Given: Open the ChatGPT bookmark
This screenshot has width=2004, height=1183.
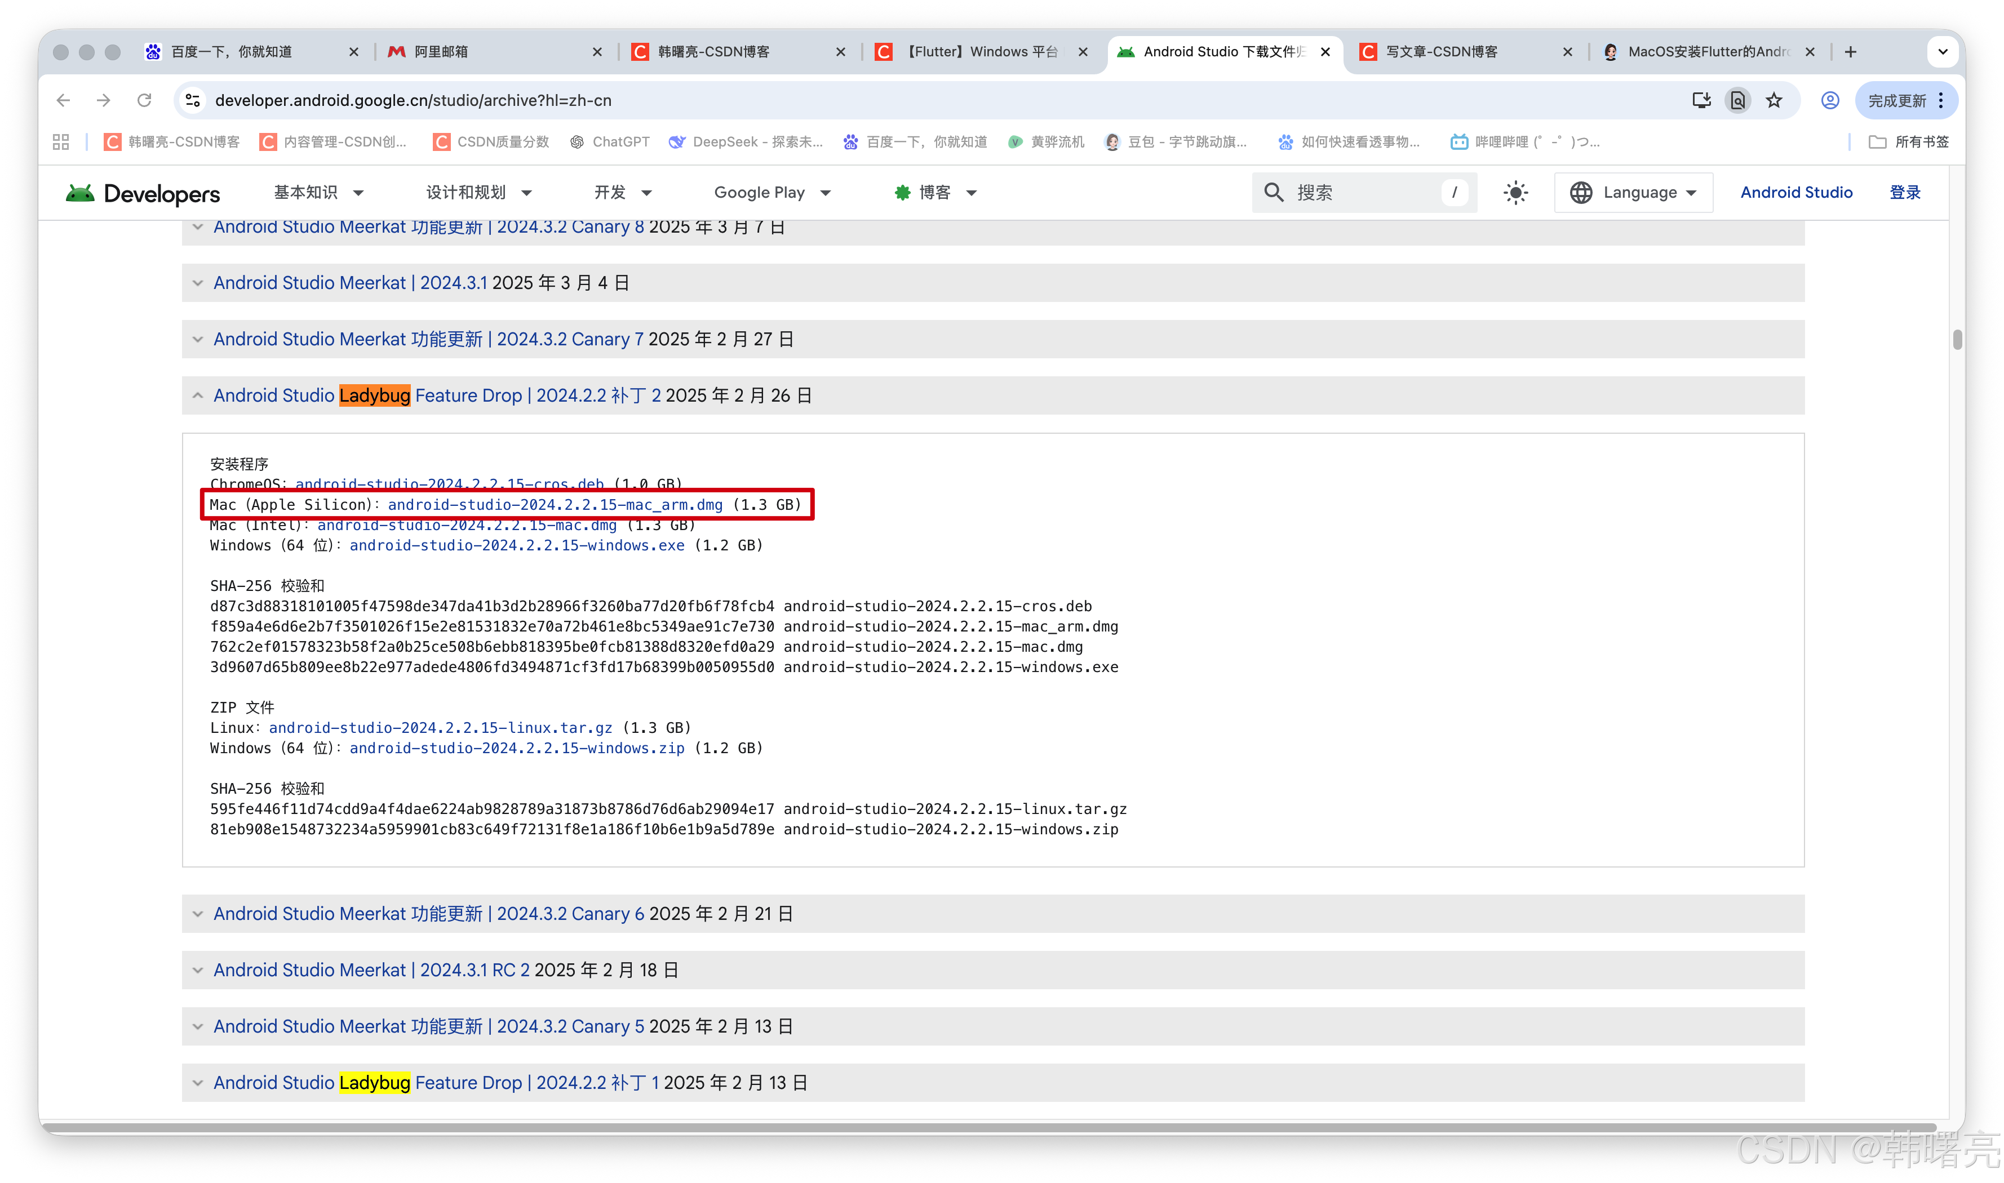Looking at the screenshot, I should point(610,142).
